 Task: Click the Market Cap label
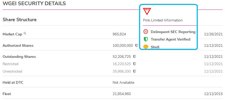click(12, 34)
